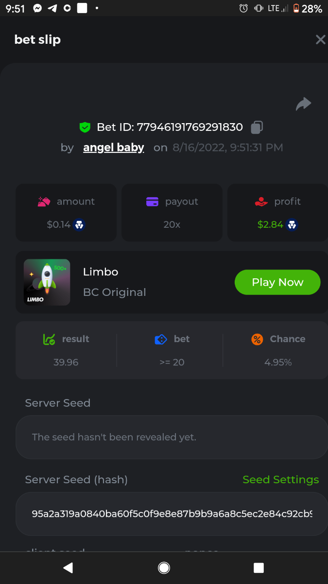Close the bet slip panel
This screenshot has height=584, width=328.
[x=320, y=40]
